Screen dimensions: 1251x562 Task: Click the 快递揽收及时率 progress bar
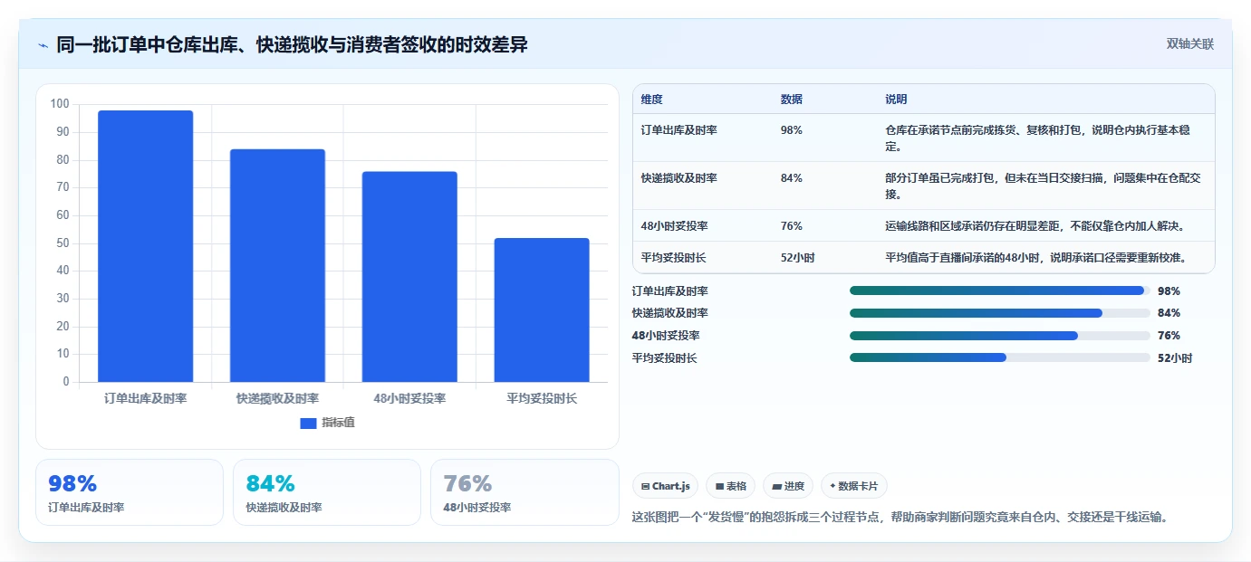click(1000, 313)
